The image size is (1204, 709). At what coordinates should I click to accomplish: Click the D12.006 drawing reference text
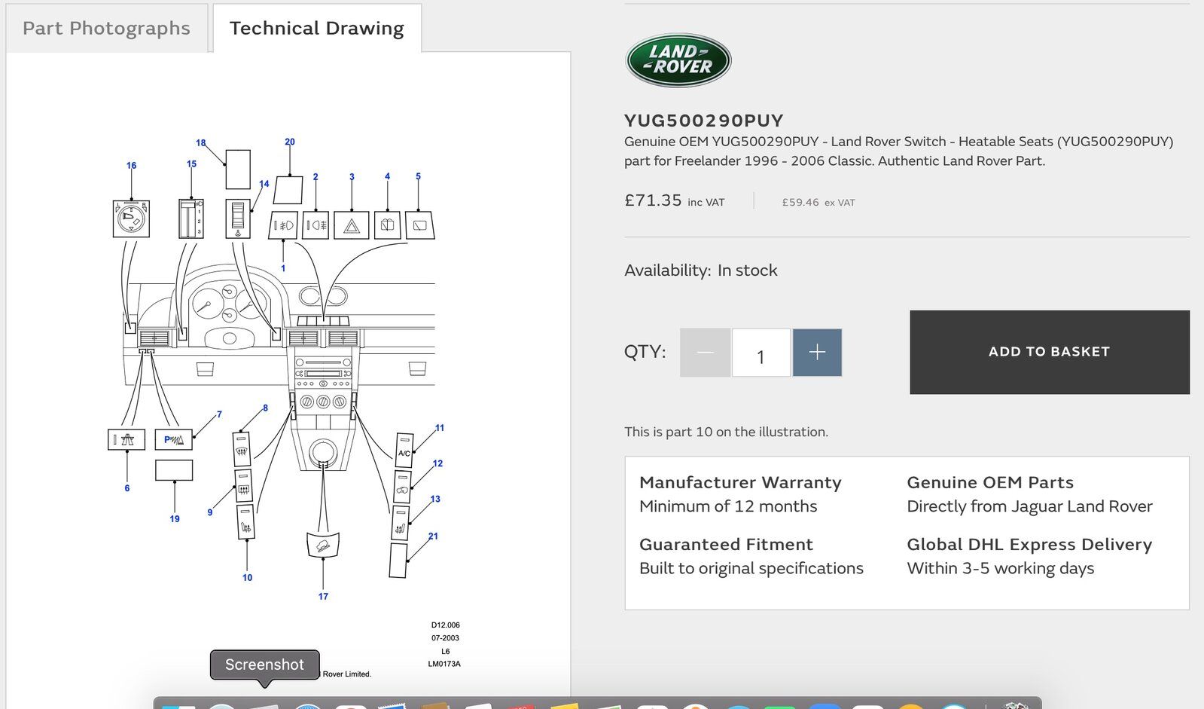[446, 625]
